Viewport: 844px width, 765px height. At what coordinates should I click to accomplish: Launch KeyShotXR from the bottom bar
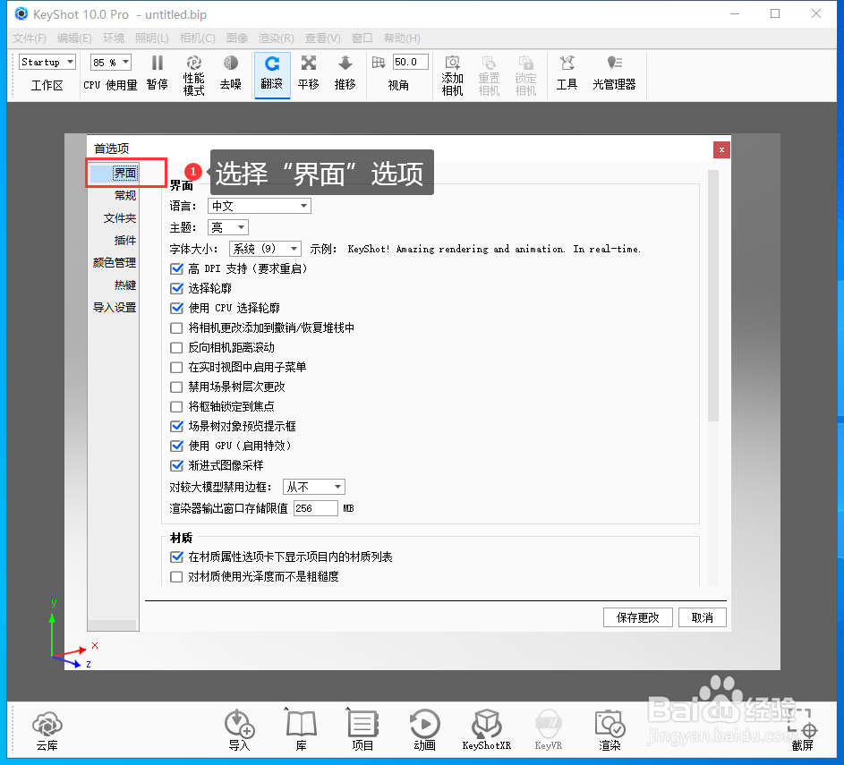click(486, 725)
